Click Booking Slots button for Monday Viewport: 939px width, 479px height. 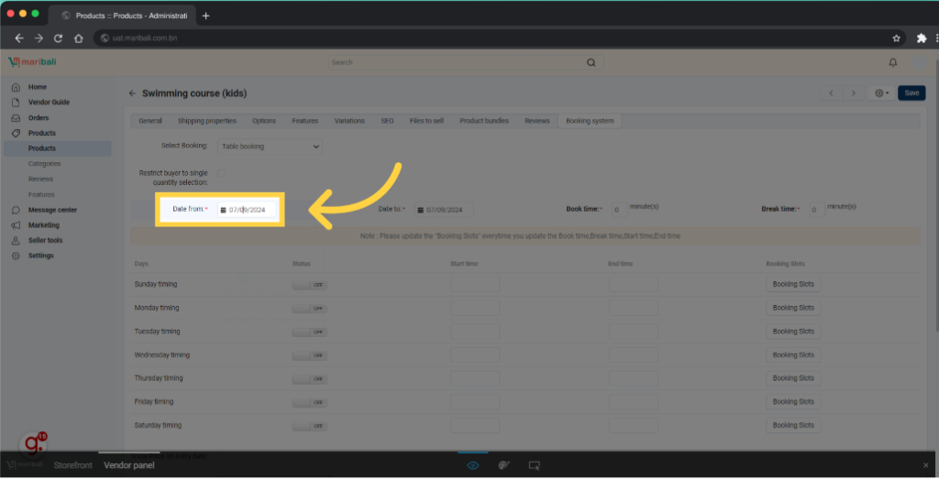click(x=792, y=308)
